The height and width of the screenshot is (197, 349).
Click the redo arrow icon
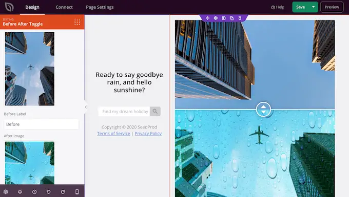pyautogui.click(x=63, y=192)
